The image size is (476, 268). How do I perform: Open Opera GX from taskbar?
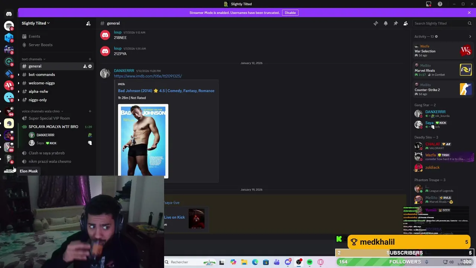(321, 262)
